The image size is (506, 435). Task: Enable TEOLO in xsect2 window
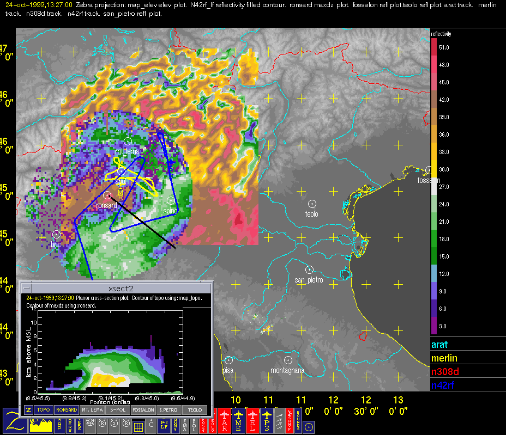point(195,410)
